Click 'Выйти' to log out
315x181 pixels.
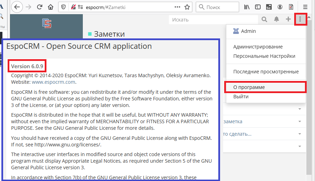pyautogui.click(x=241, y=97)
